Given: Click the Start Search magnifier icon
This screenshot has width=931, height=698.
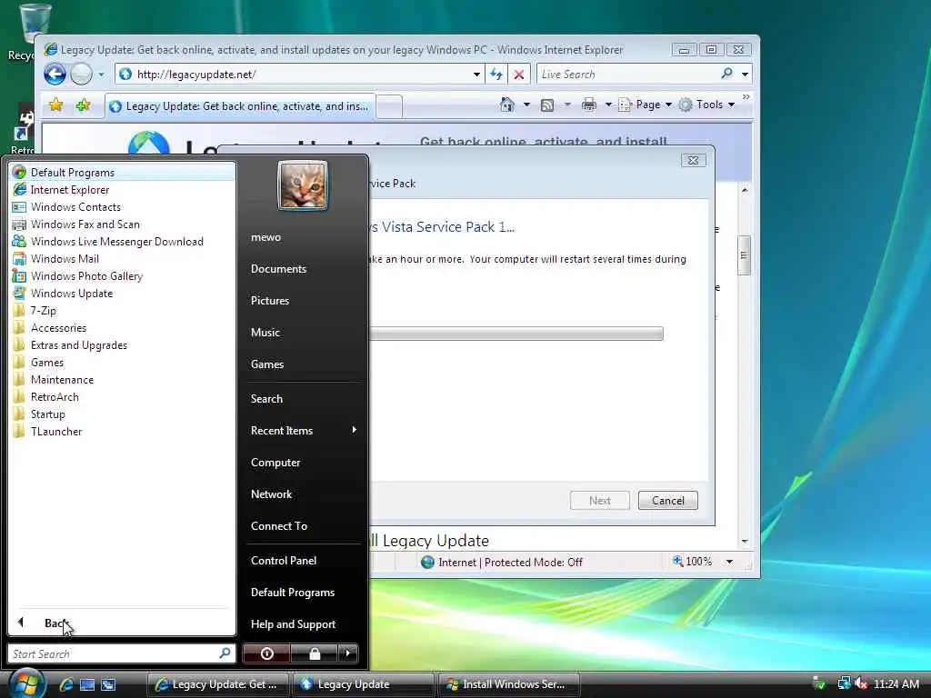Looking at the screenshot, I should pyautogui.click(x=225, y=653).
